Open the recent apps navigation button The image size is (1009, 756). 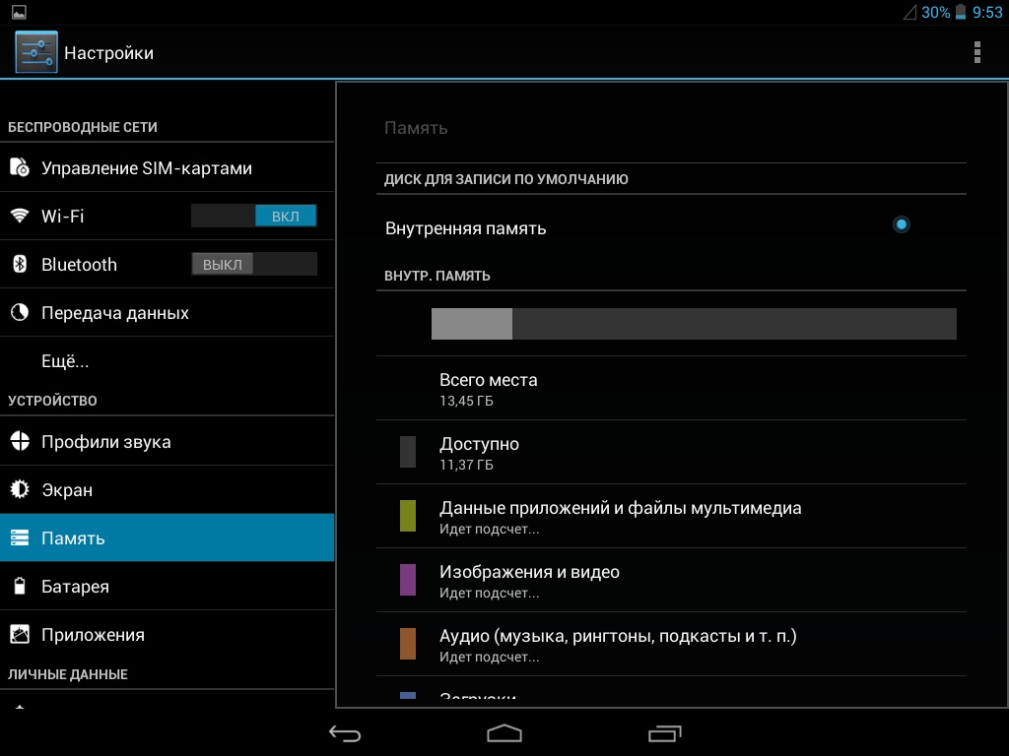point(664,733)
